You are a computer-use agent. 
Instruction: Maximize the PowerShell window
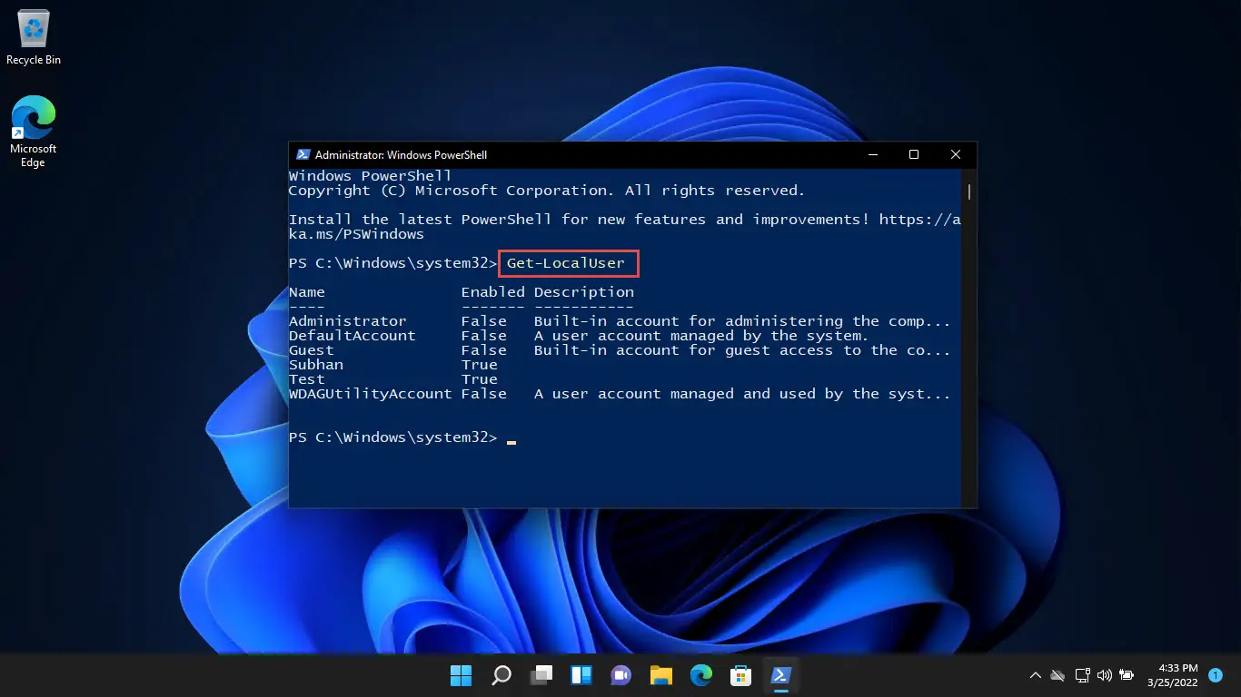pyautogui.click(x=914, y=155)
